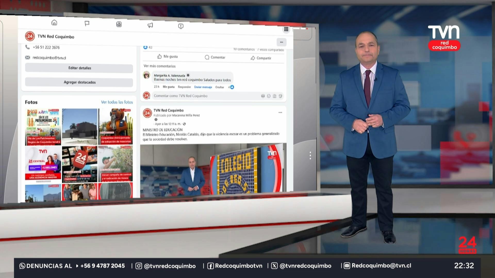Image resolution: width=495 pixels, height=278 pixels.
Task: Open the TVN Red Coquimbo post author link
Action: [169, 110]
